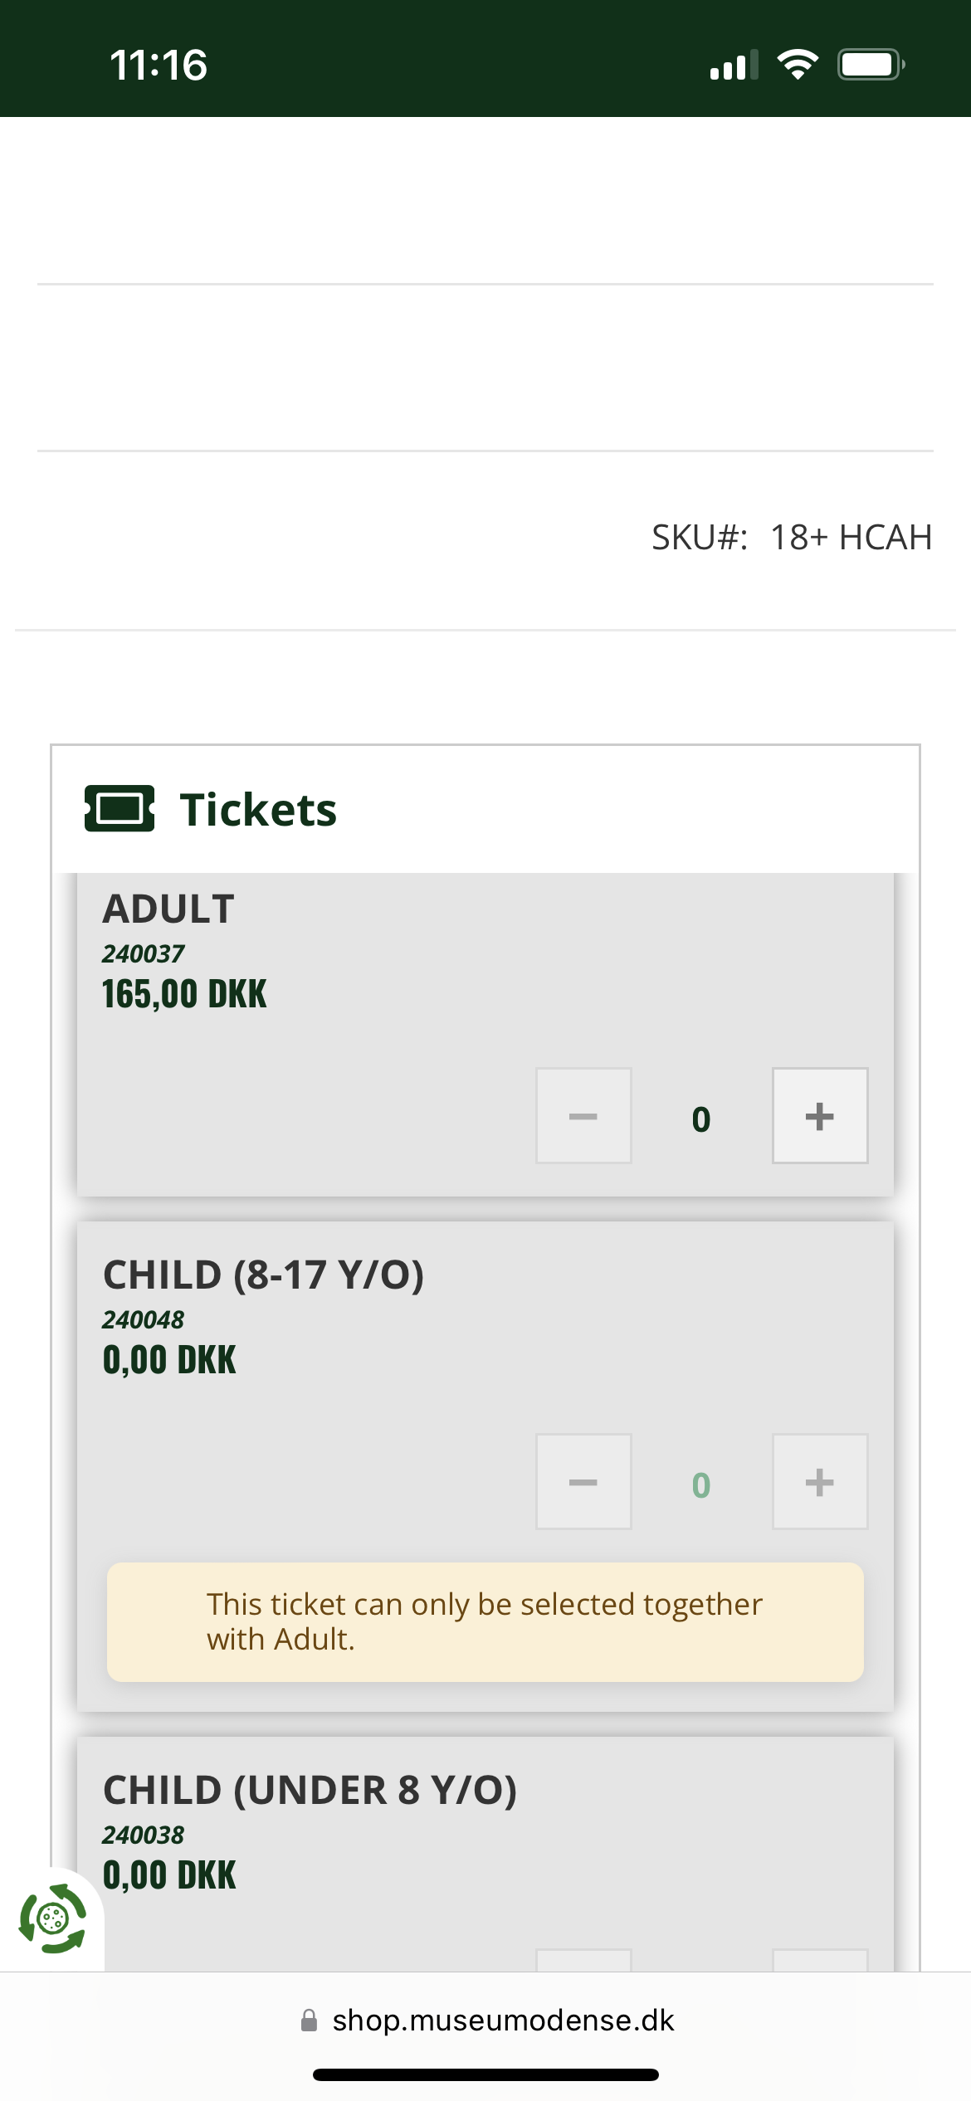The height and width of the screenshot is (2101, 971).
Task: Tap the battery status icon
Action: click(871, 65)
